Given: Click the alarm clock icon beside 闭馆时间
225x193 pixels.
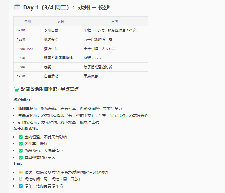Looking at the screenshot, I should [x=21, y=179].
